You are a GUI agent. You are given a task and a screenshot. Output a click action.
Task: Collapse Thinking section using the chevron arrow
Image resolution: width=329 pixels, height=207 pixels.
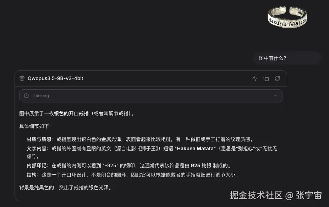point(275,96)
